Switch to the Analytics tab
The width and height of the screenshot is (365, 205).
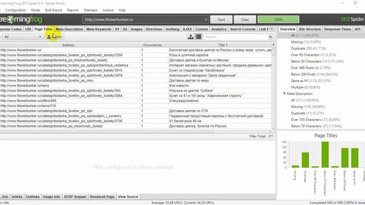coord(219,29)
